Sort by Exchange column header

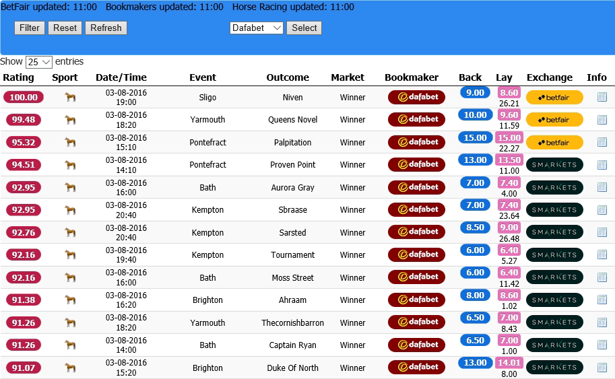(x=550, y=77)
